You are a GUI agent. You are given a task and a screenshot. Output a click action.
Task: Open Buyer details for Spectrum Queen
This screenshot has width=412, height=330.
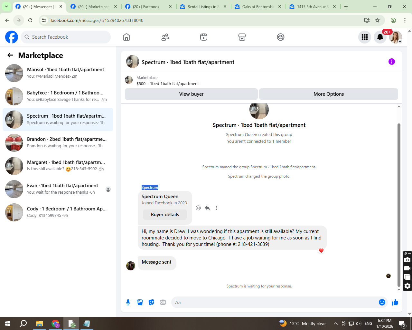click(x=165, y=215)
